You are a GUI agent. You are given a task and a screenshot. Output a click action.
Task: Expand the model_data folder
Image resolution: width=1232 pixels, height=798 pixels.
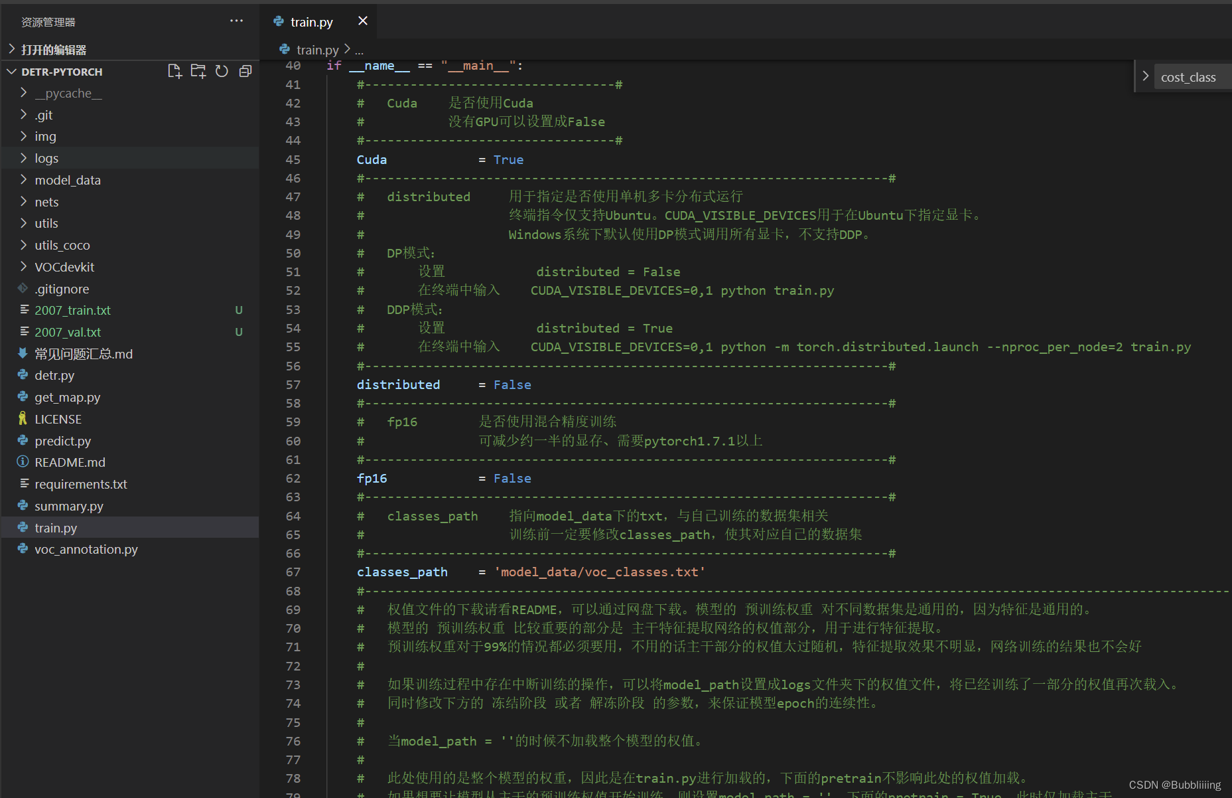(x=129, y=180)
